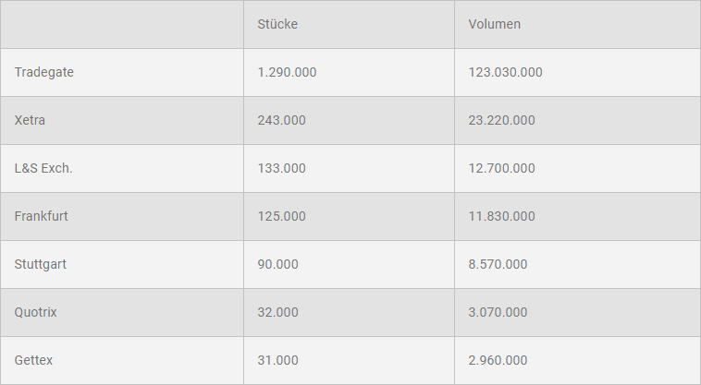This screenshot has height=385, width=701.
Task: Click Tradegate's Stücke value 1.290.000
Action: tap(287, 72)
